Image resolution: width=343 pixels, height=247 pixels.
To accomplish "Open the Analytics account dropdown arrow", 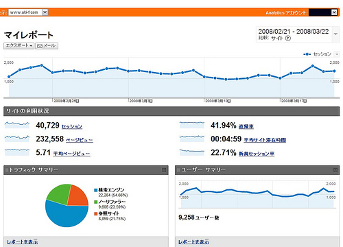I will tap(334, 12).
